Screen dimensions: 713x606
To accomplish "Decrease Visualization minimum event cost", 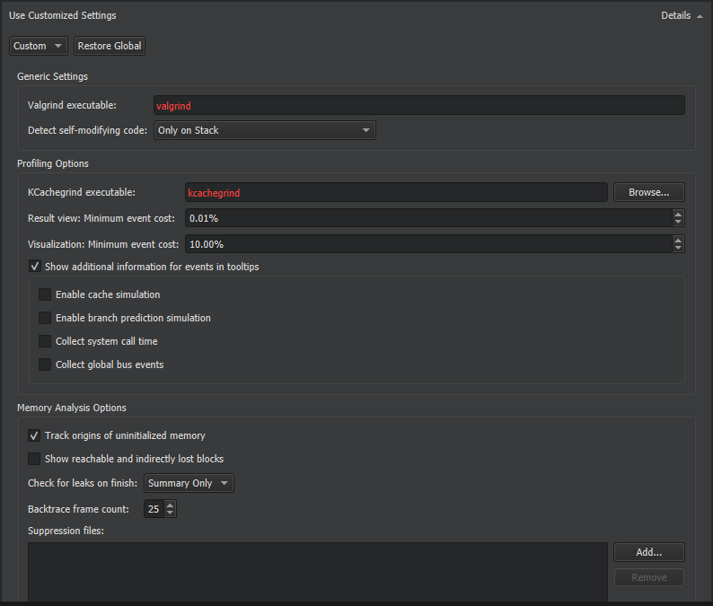I will point(678,249).
